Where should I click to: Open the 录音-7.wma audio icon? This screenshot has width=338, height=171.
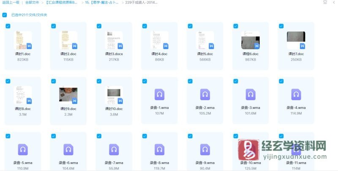114,150
